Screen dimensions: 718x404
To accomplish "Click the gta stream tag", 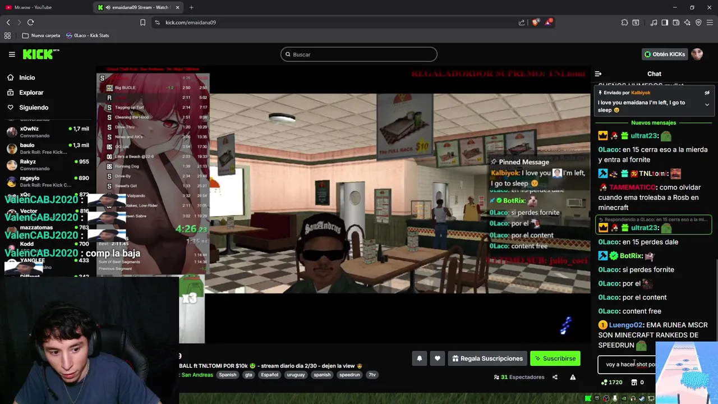I will (x=248, y=375).
